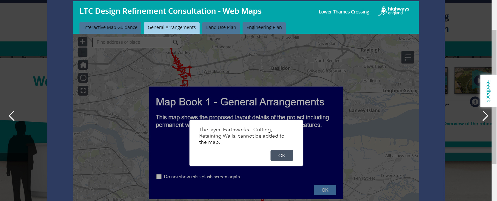Open the Feedback side tab
This screenshot has height=201, width=497.
click(x=488, y=91)
